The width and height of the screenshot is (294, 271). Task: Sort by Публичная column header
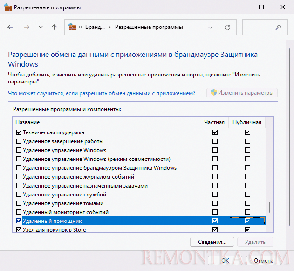(247, 122)
